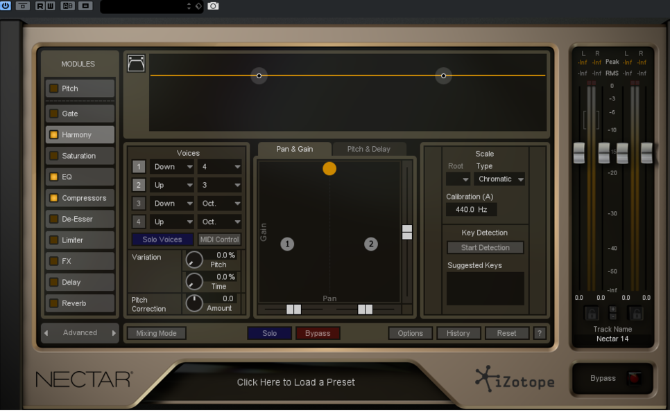670x412 pixels.
Task: Toggle the EQ module enable box
Action: 54,177
